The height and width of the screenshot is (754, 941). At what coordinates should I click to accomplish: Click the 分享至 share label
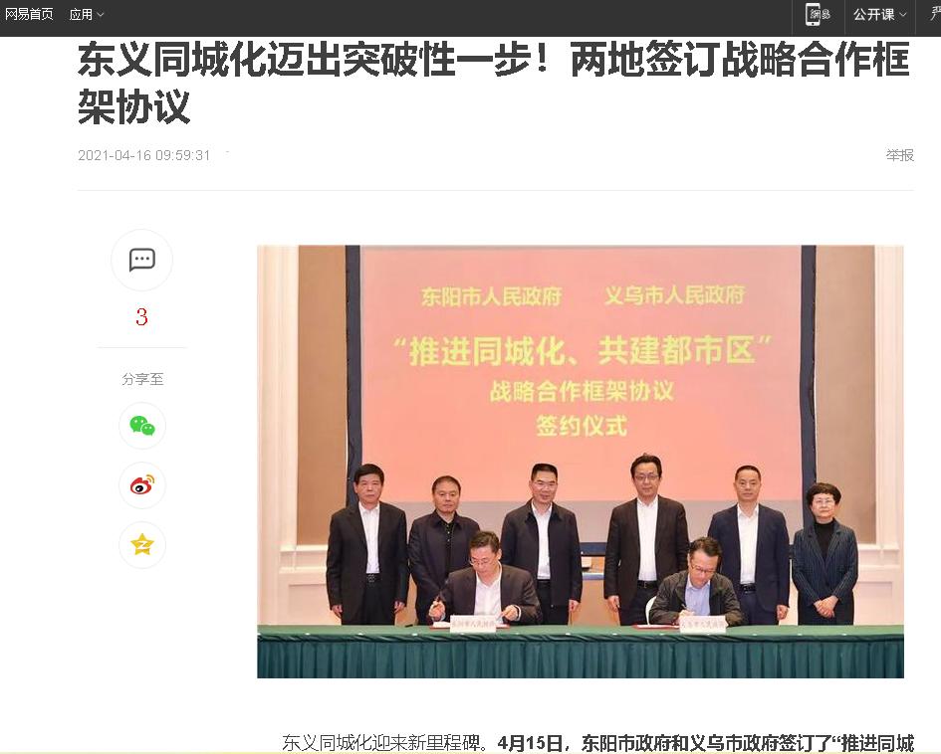pyautogui.click(x=142, y=379)
